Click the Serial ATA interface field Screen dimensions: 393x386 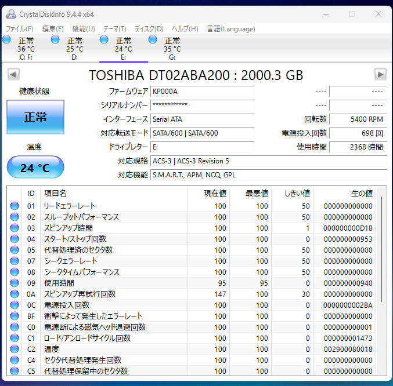(202, 119)
